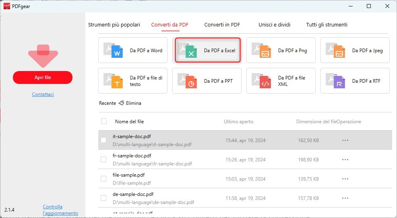Go to Unisci e dividi tab

275,25
